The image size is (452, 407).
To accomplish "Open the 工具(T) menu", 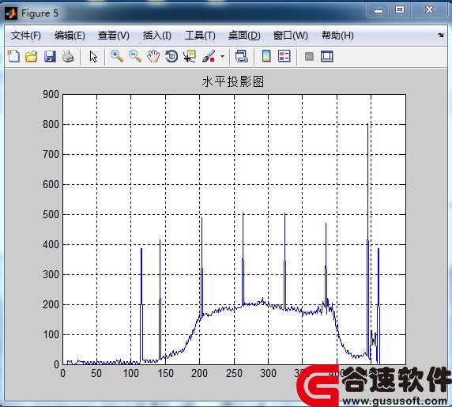I will (x=200, y=36).
